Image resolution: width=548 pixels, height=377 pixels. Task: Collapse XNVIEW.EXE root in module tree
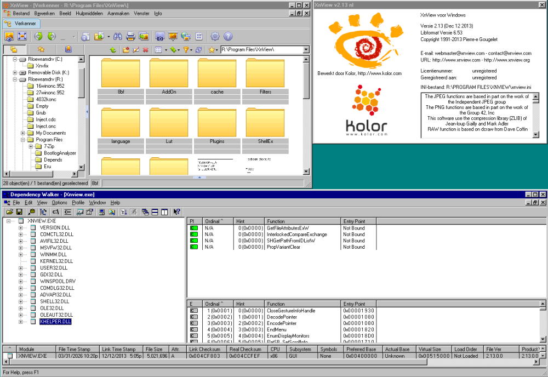click(8, 221)
